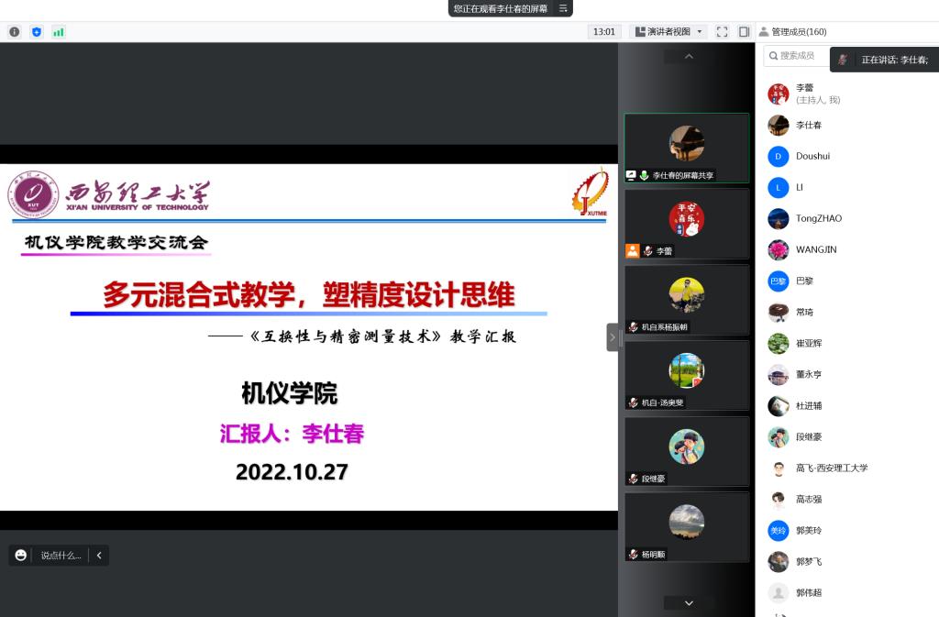The width and height of the screenshot is (939, 617).
Task: Collapse the chat input bar arrow
Action: click(98, 556)
